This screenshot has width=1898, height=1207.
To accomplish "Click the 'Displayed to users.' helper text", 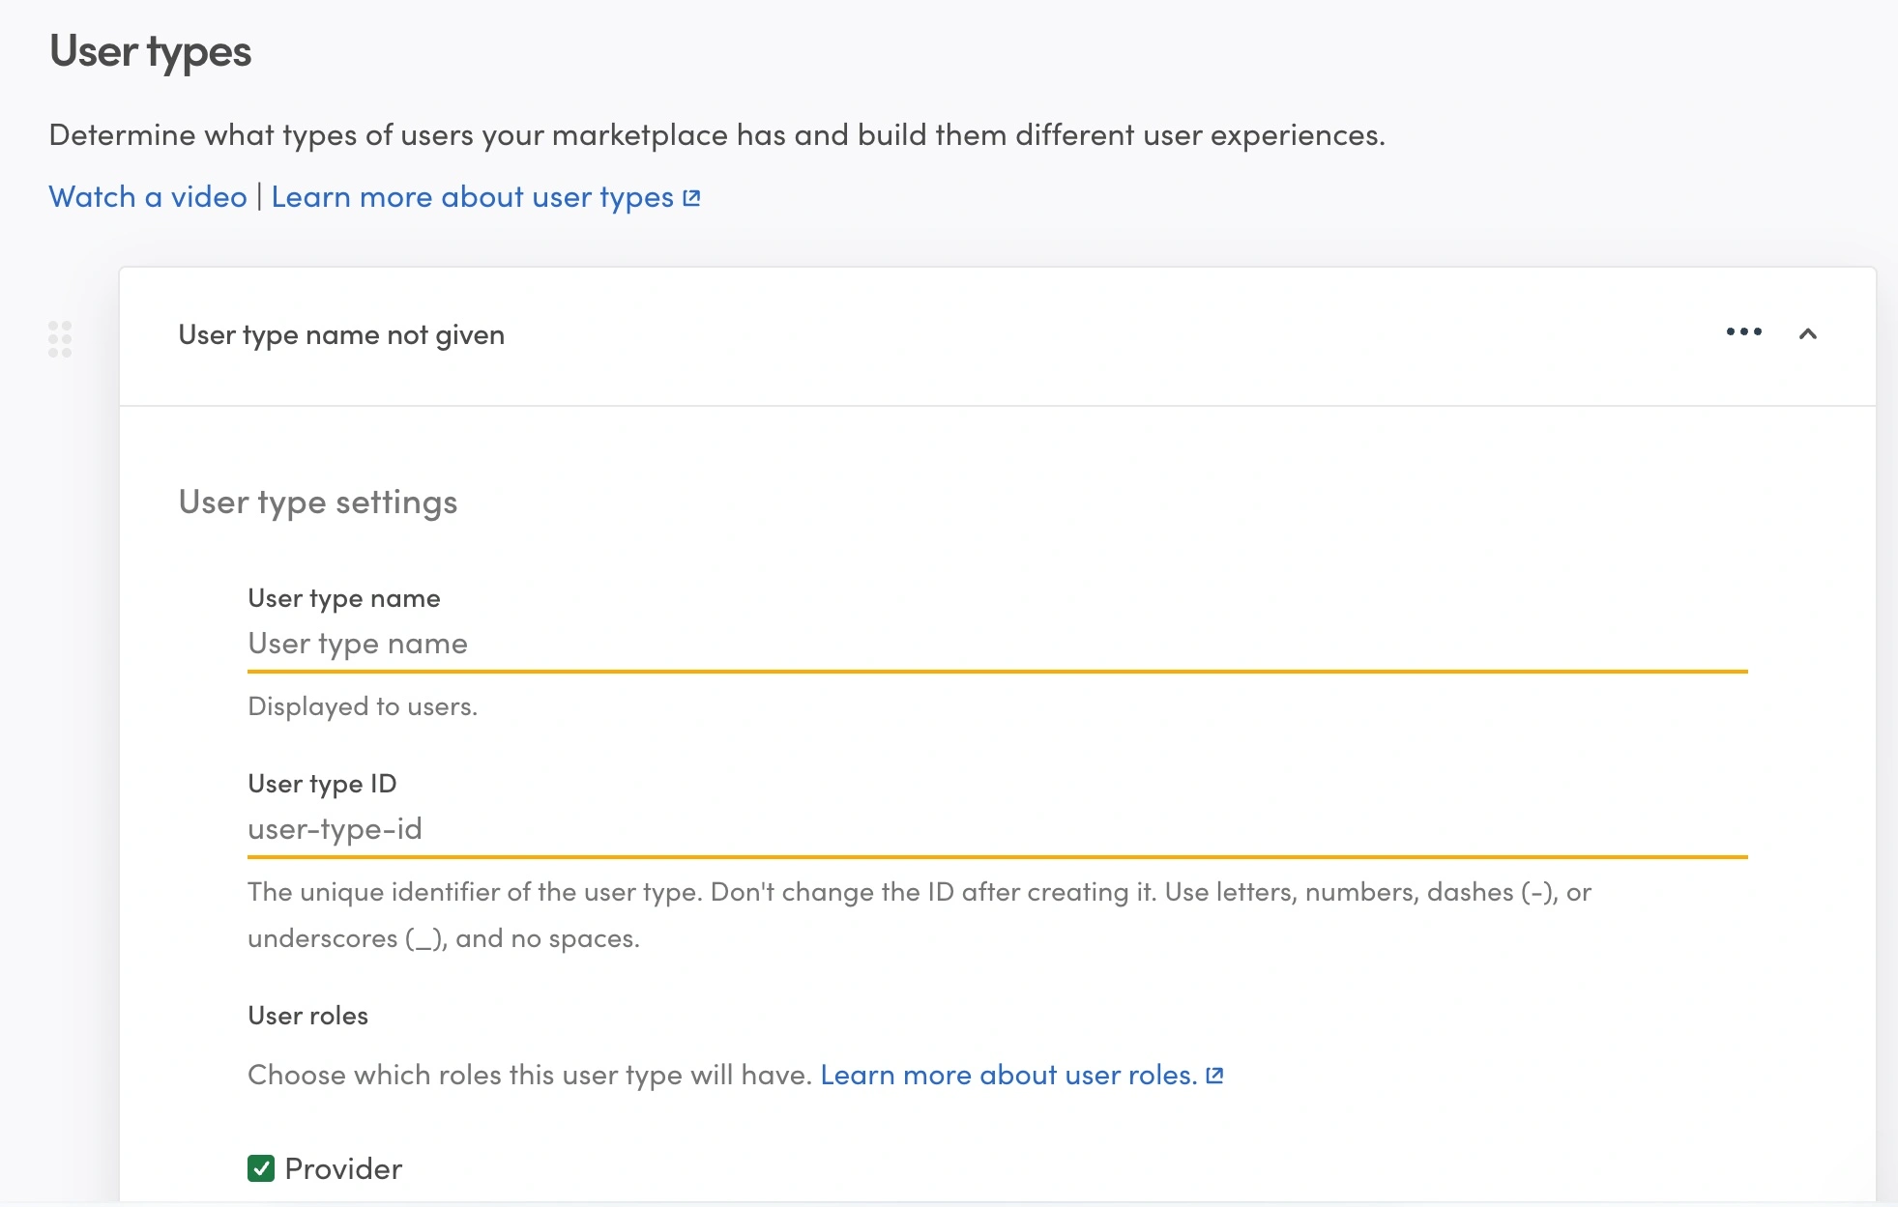I will pyautogui.click(x=363, y=706).
